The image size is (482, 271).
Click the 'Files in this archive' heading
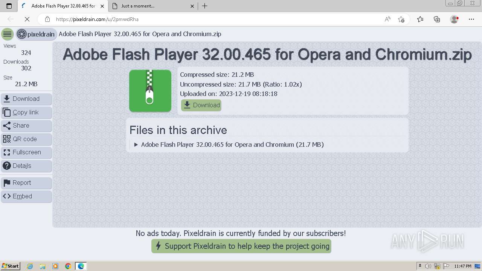point(178,130)
